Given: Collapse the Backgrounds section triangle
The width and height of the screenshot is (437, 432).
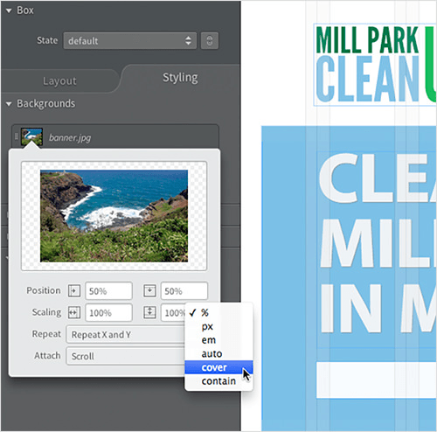Looking at the screenshot, I should pyautogui.click(x=9, y=104).
